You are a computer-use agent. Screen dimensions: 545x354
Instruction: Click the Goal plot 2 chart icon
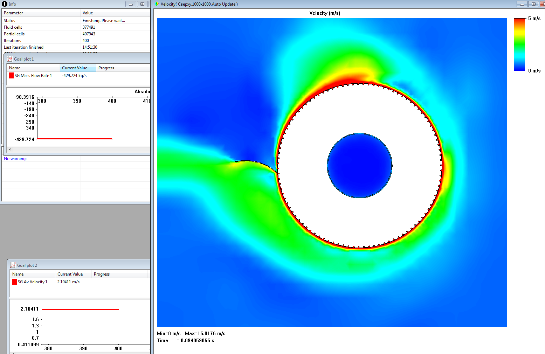point(13,265)
